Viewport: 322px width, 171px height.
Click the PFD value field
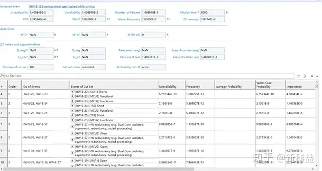[41, 19]
